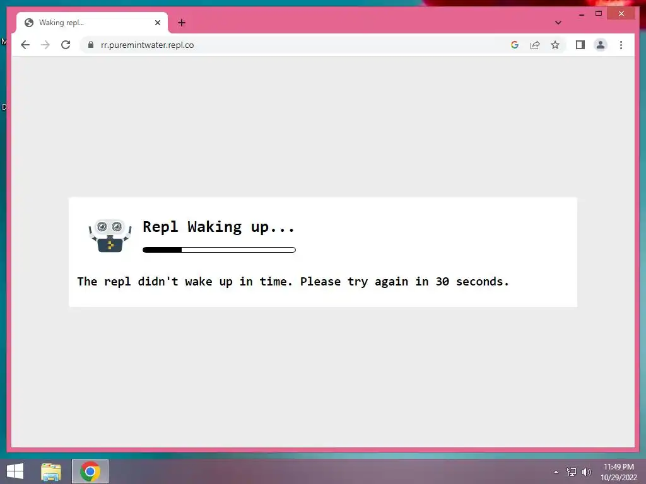Open a new tab with plus button

(x=182, y=23)
